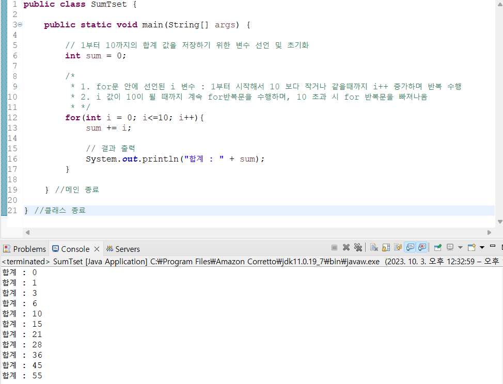Toggle Word Wrap in the console
503x384 pixels.
tap(398, 247)
